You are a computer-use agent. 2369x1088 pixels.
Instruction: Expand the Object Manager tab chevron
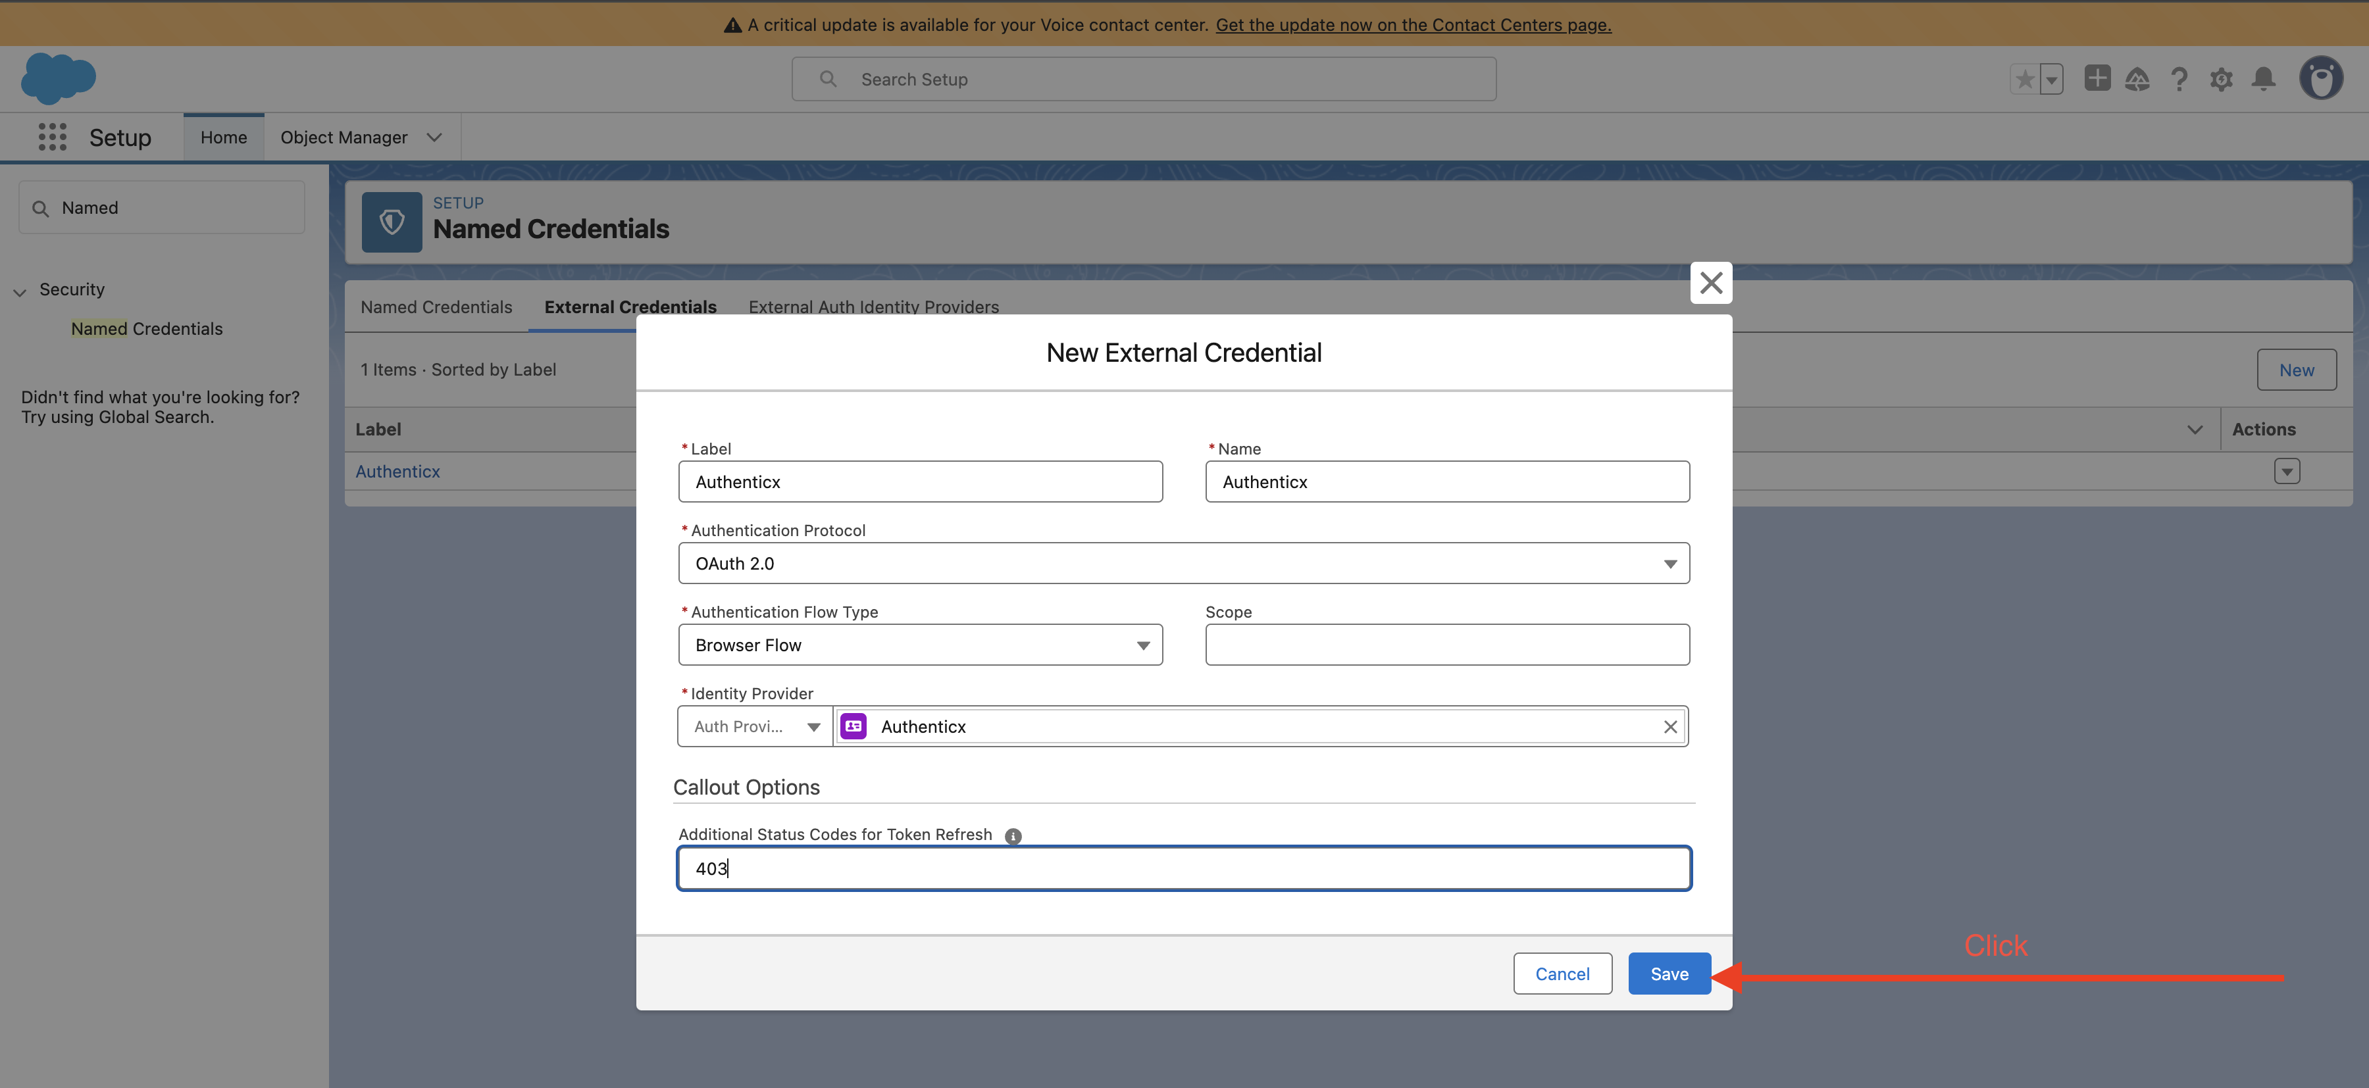434,138
